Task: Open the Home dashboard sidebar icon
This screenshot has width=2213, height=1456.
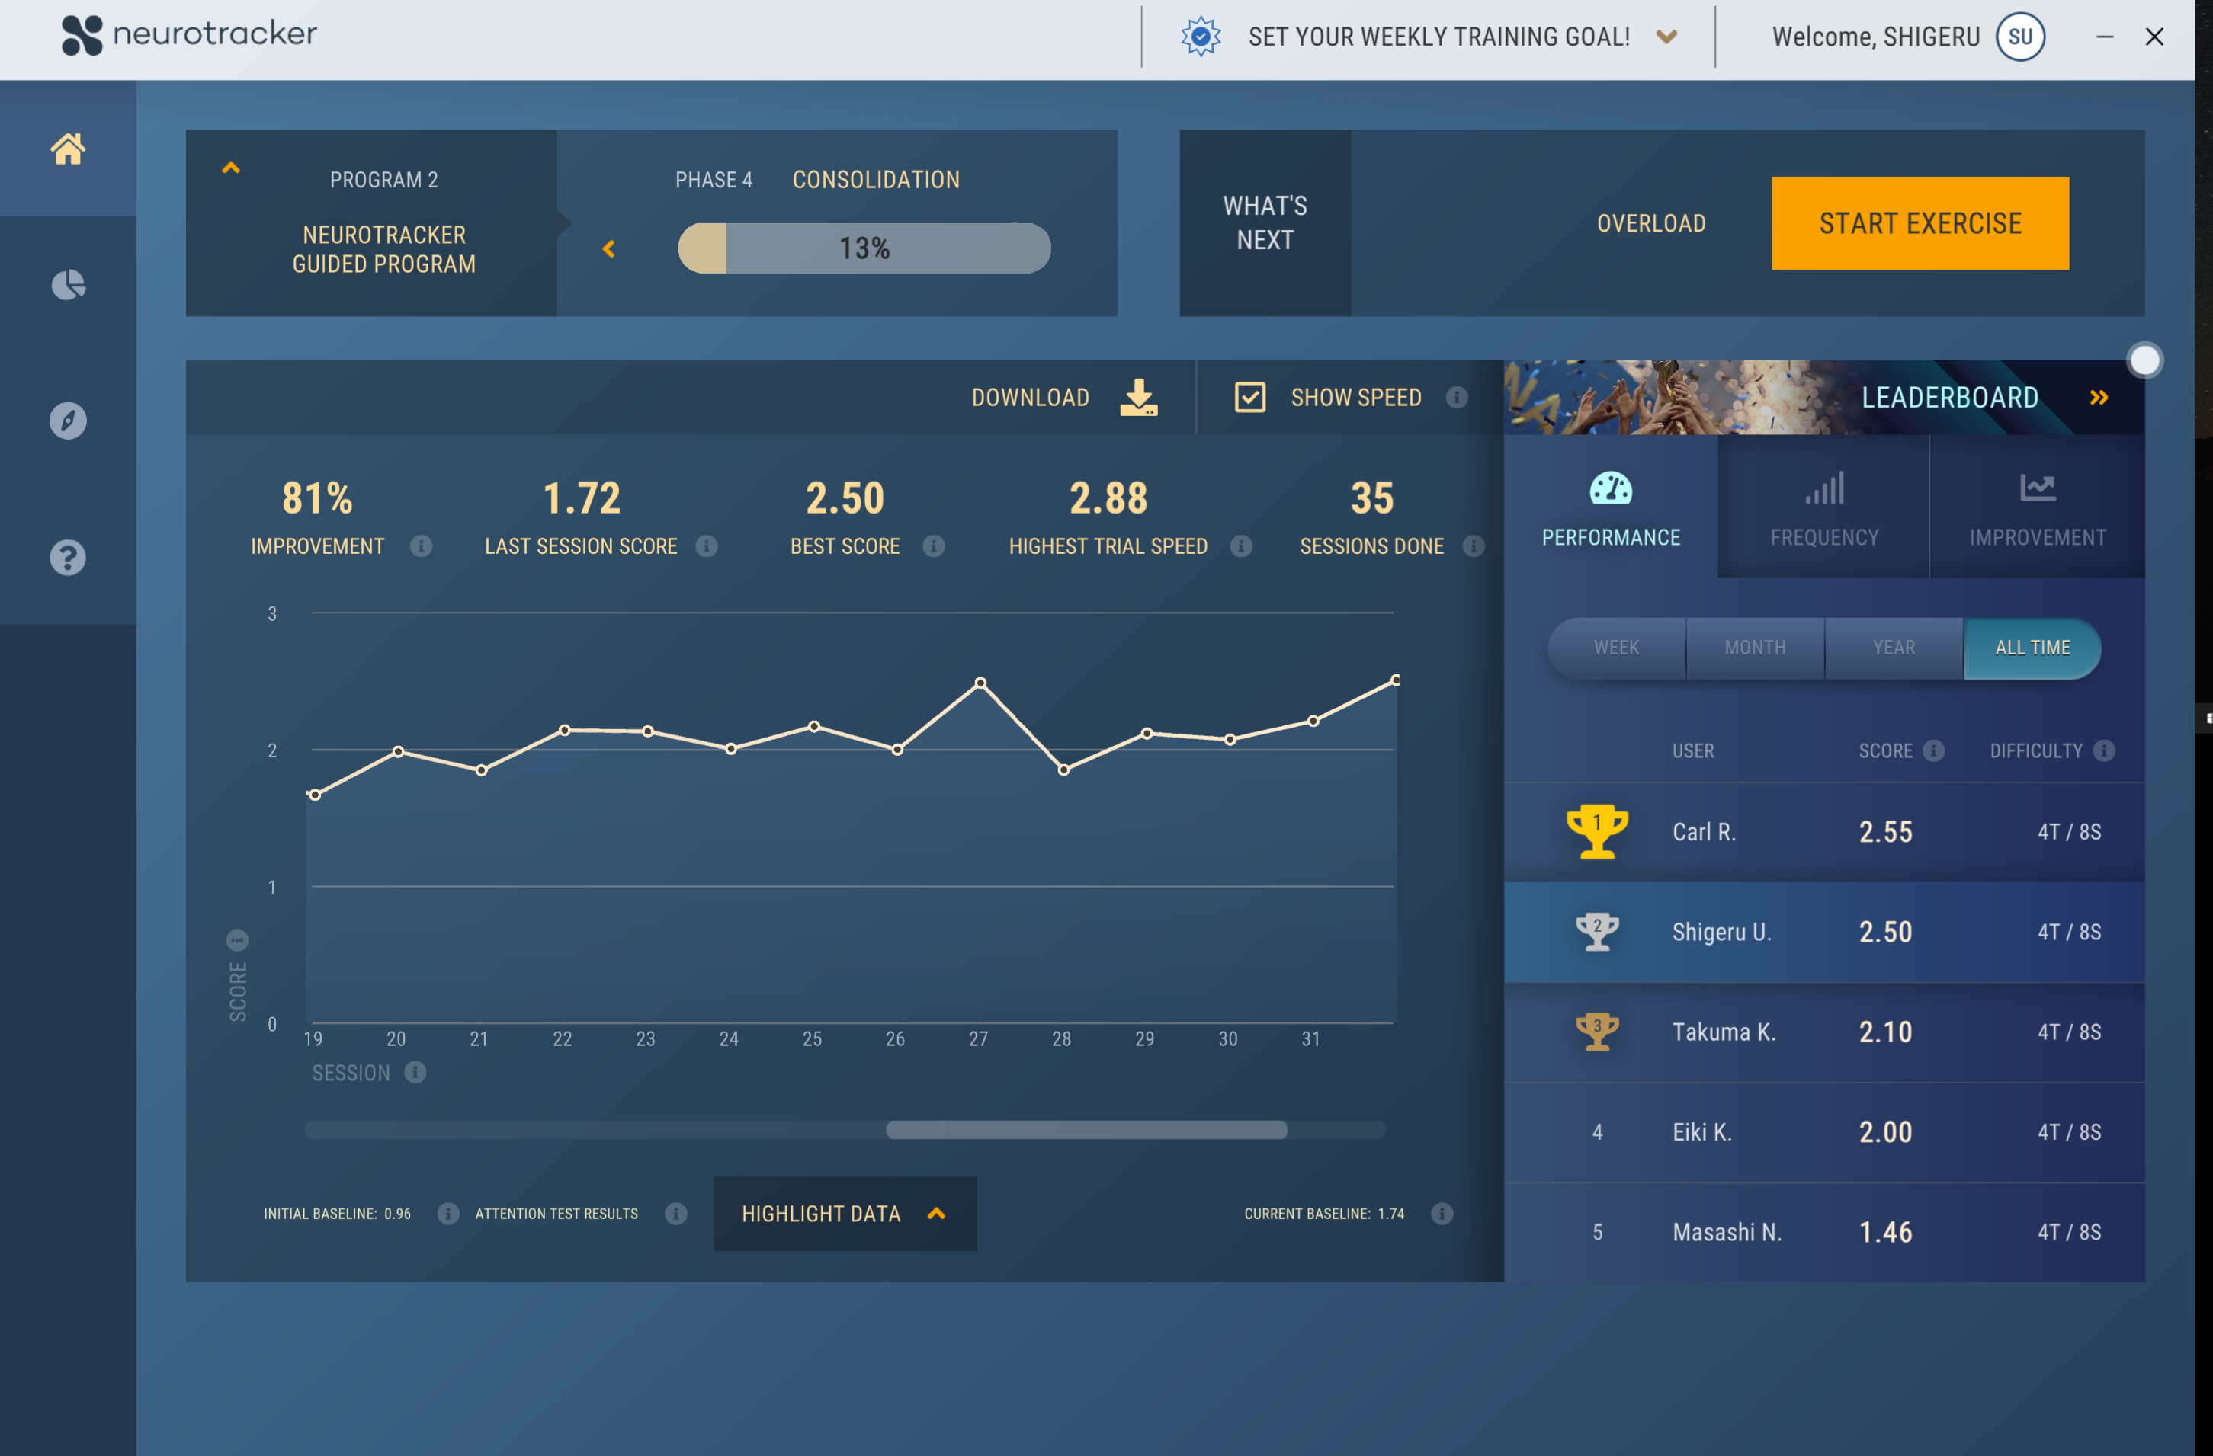Action: [68, 149]
